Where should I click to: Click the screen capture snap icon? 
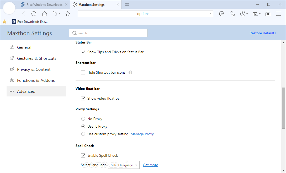[x=255, y=14]
